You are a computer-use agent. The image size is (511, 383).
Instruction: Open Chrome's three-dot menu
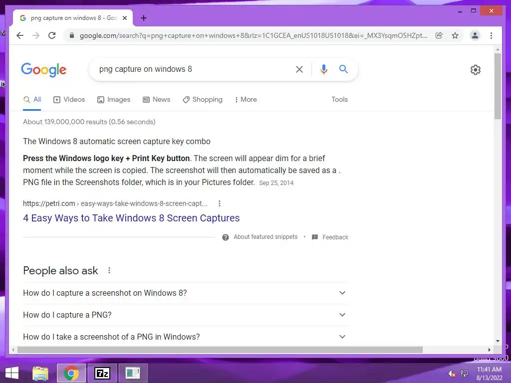(491, 35)
